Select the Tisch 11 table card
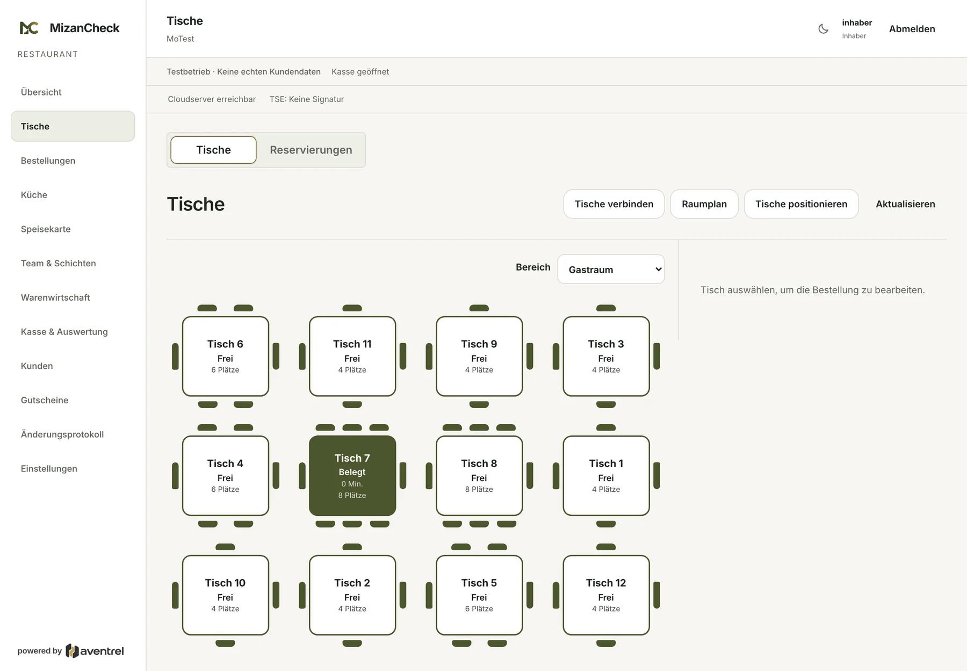The image size is (967, 671). [x=352, y=356]
